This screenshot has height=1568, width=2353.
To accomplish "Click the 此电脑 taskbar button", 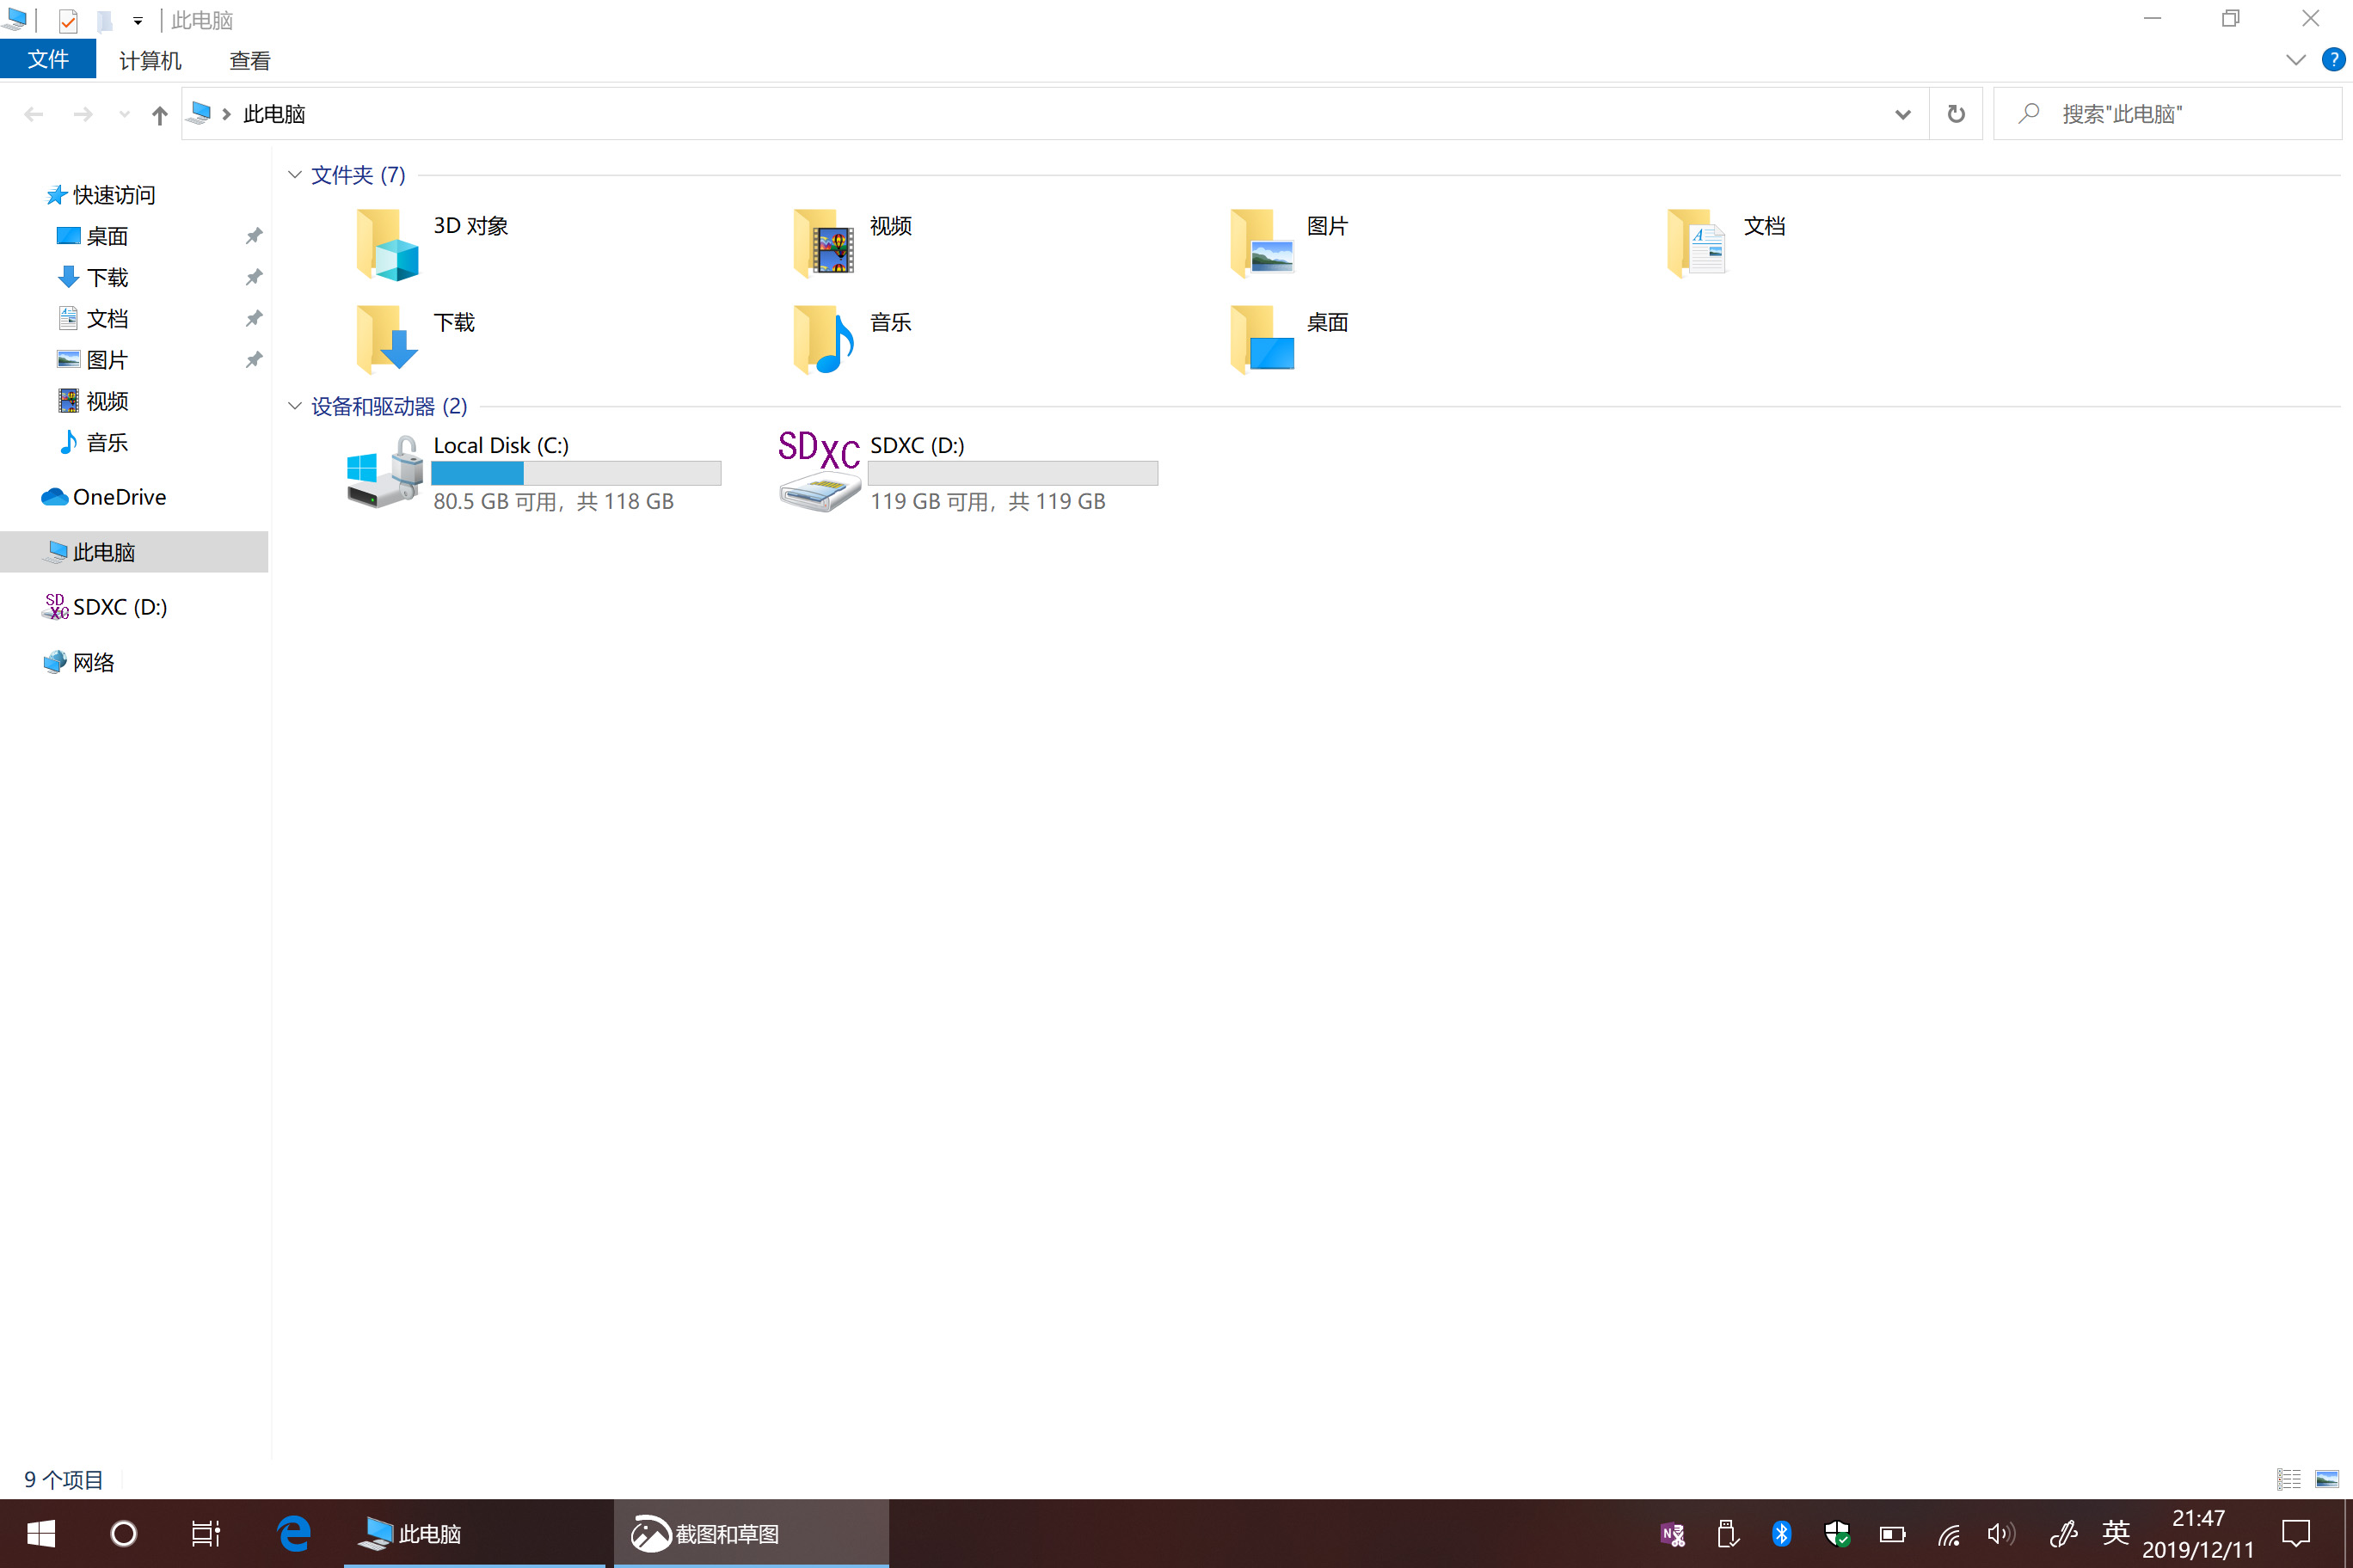I will (x=474, y=1534).
